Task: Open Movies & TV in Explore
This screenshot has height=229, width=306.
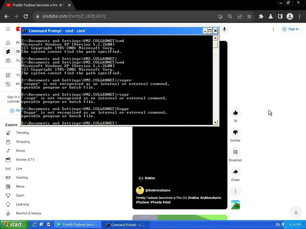Action: pos(25,160)
